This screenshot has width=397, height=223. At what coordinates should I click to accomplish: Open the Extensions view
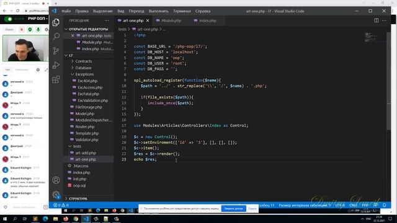[56, 79]
